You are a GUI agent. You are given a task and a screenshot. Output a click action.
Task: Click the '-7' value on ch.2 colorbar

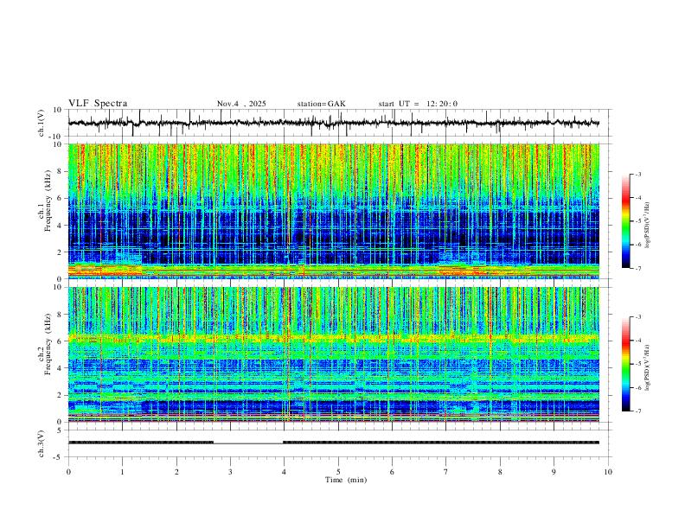[637, 411]
